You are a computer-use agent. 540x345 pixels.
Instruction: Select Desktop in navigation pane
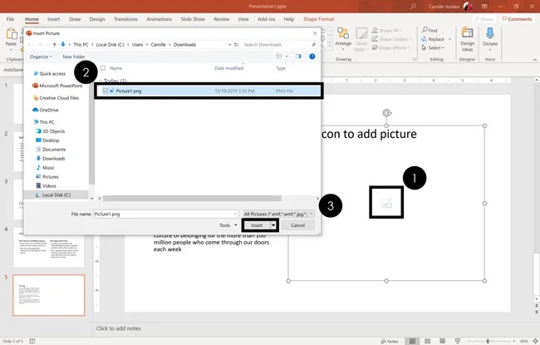coord(47,140)
